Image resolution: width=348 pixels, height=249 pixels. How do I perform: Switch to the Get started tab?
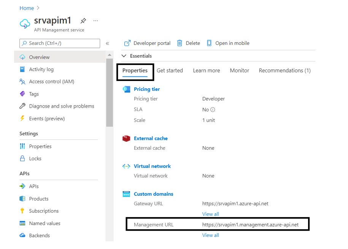[x=170, y=71]
